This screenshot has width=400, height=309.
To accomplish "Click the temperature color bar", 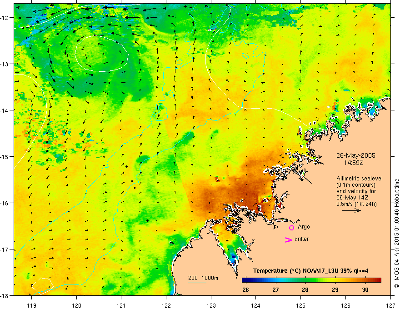I will pos(311,280).
